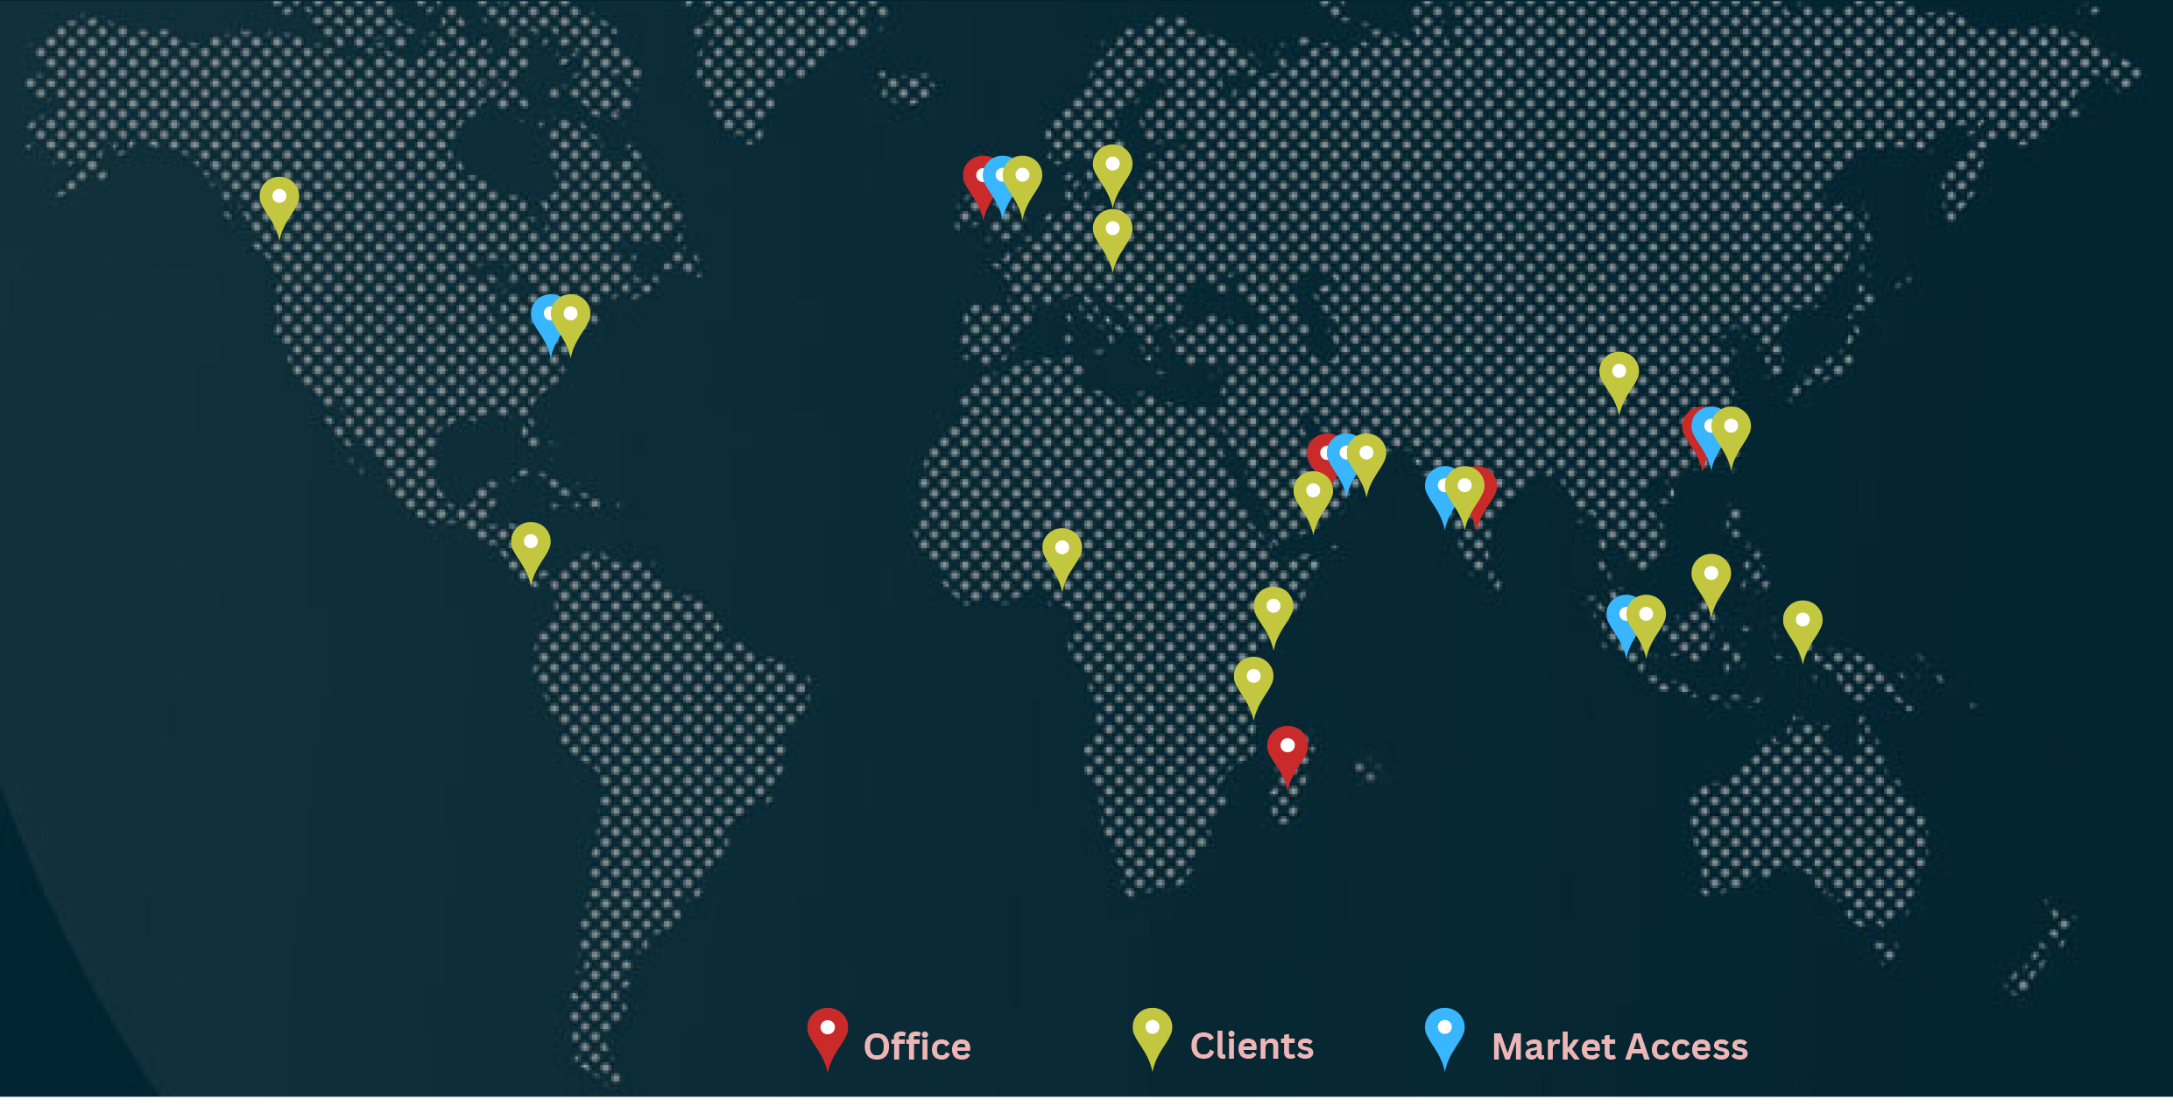Click the blue Market Access legend pin

coord(1444,1032)
